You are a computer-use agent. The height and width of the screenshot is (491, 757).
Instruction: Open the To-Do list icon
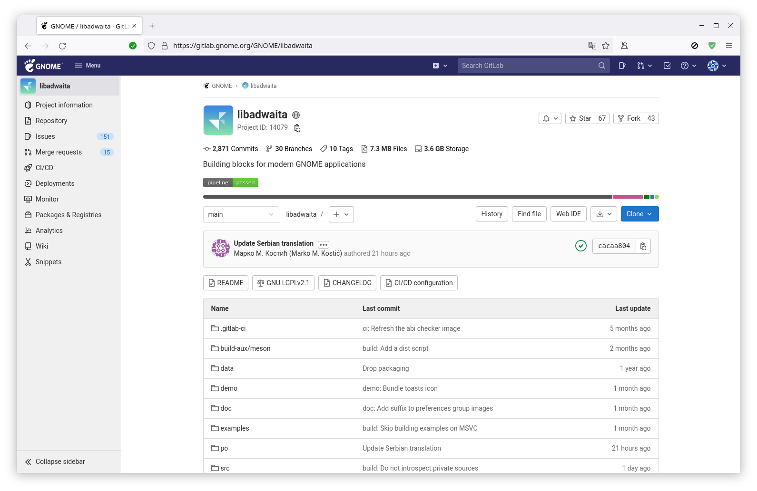pyautogui.click(x=667, y=66)
